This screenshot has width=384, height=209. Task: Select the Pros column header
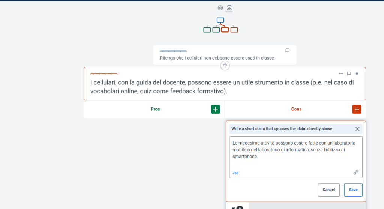tap(155, 109)
